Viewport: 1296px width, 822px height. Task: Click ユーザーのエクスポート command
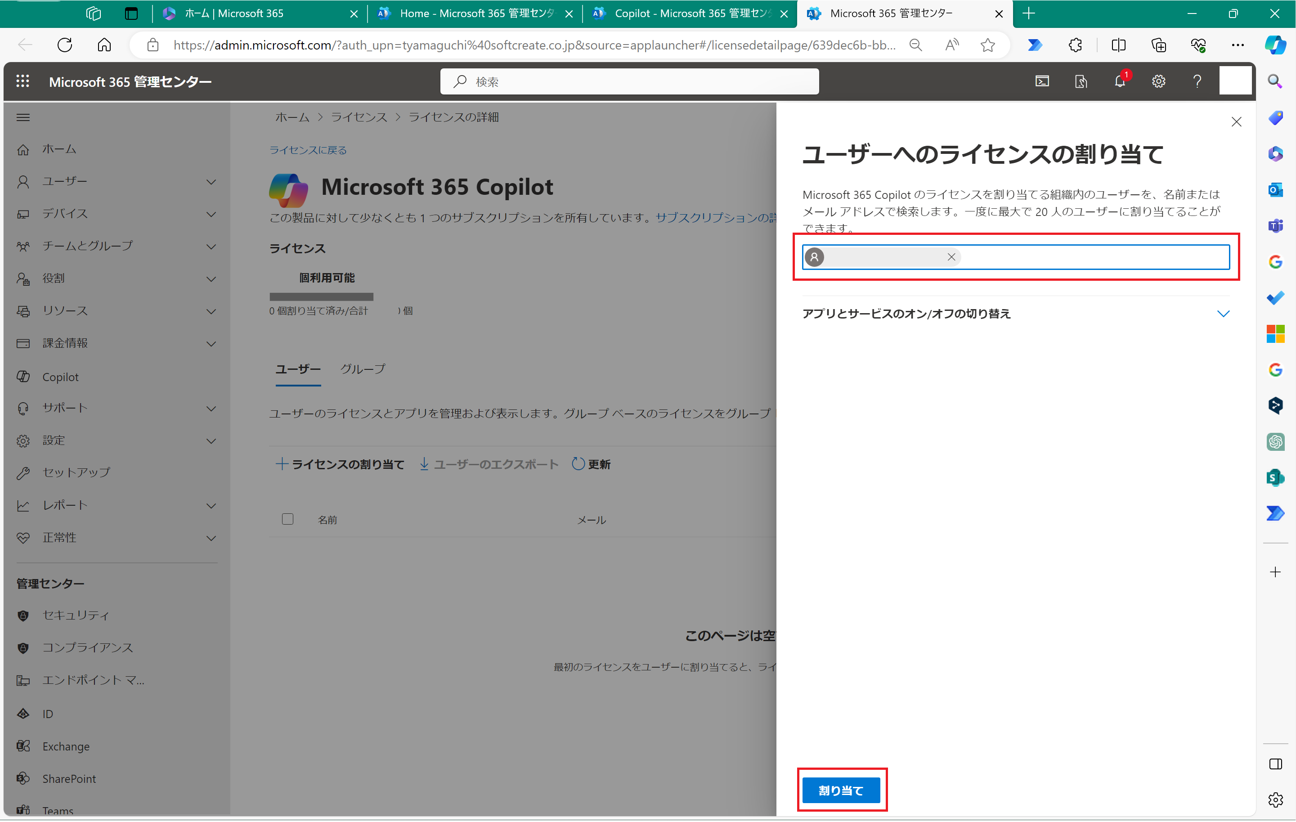point(489,464)
